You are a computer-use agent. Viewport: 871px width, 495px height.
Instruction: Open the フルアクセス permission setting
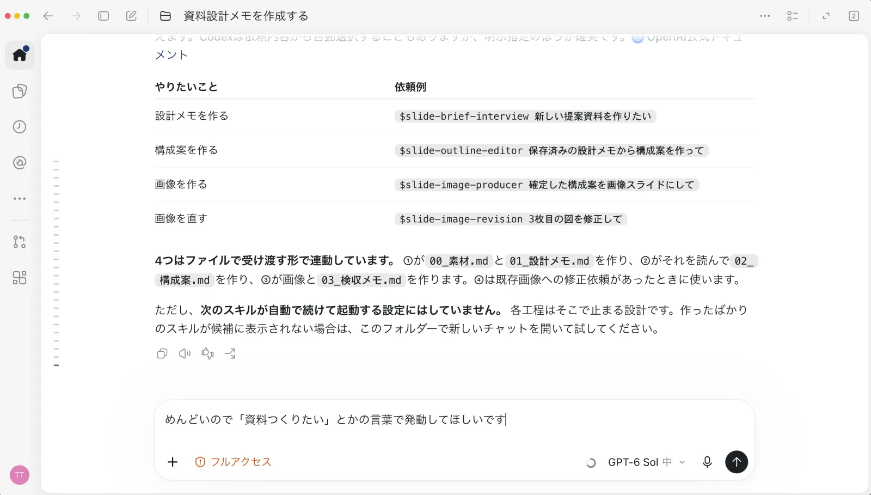(233, 462)
